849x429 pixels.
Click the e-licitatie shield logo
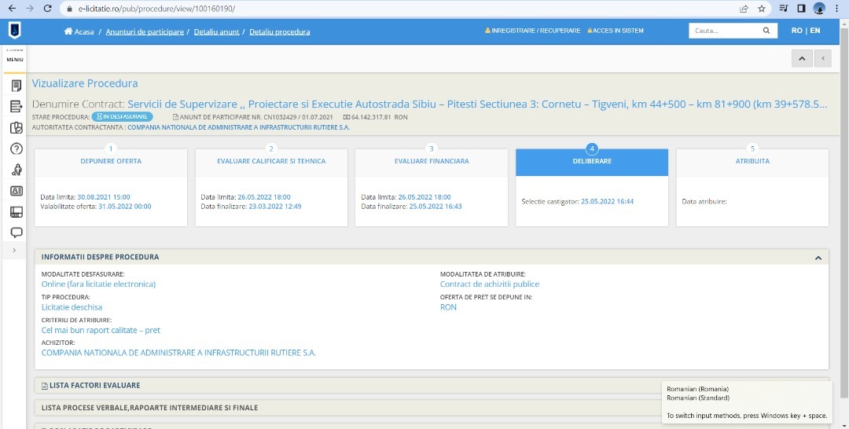pyautogui.click(x=15, y=31)
